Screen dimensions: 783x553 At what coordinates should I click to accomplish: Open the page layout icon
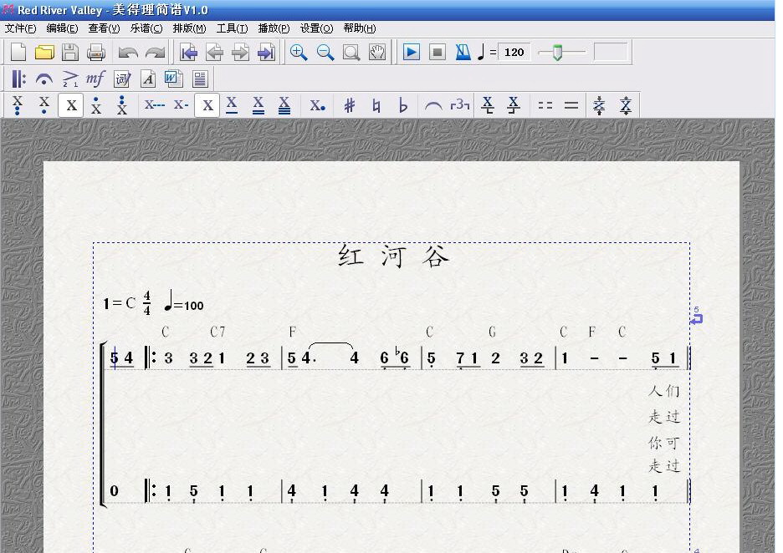click(200, 79)
